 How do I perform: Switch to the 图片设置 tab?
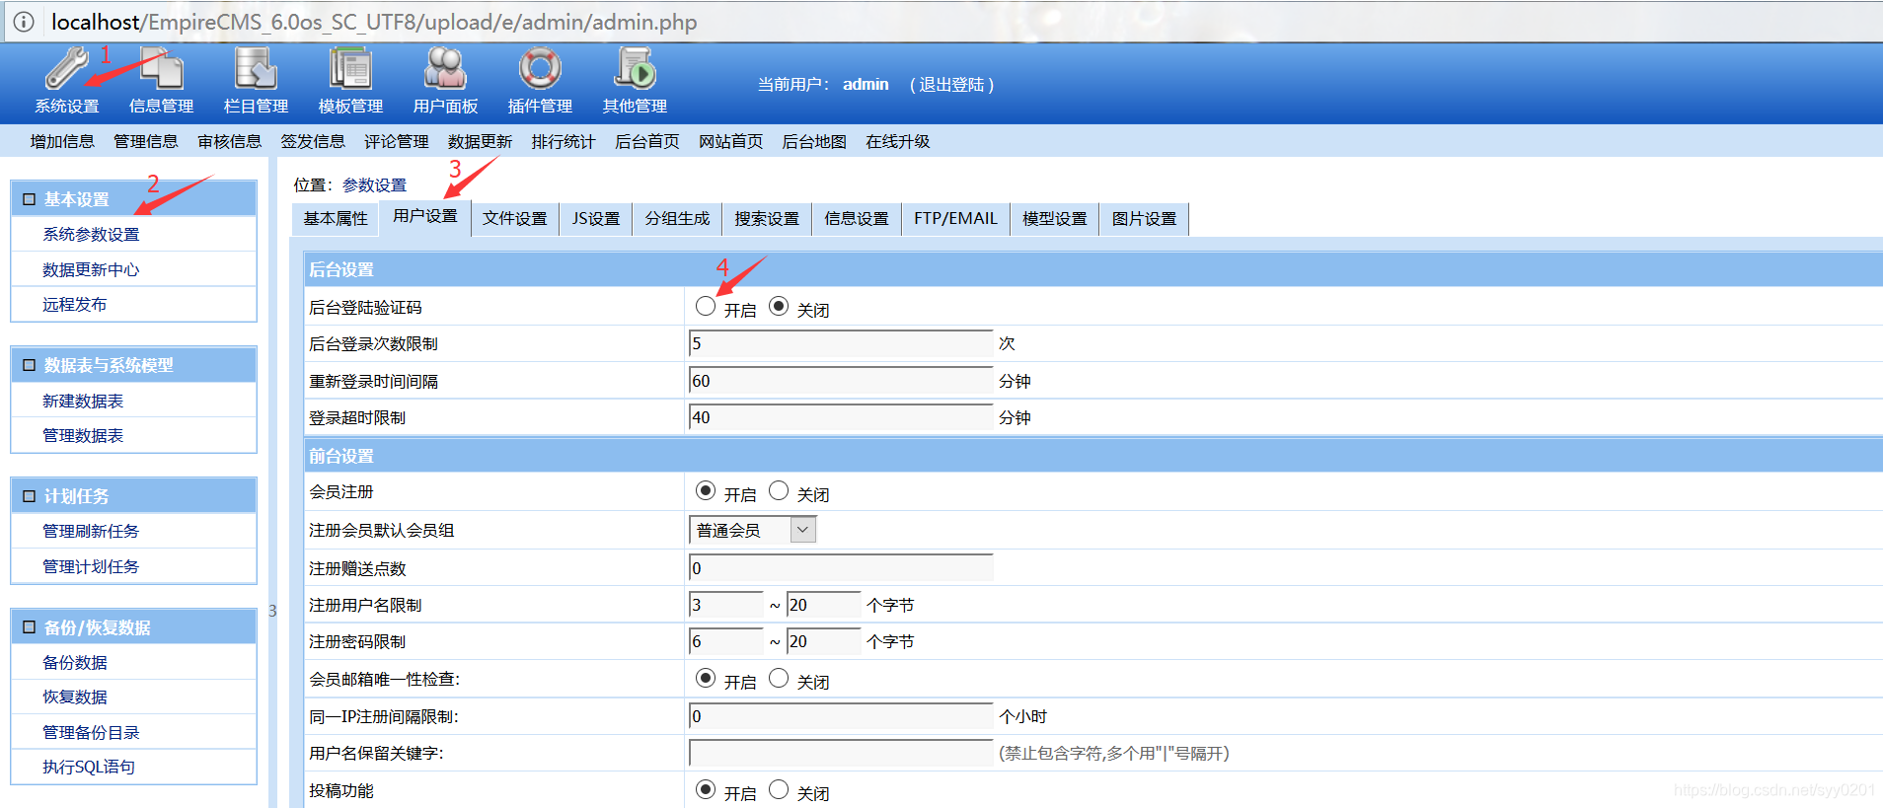[x=1145, y=219]
